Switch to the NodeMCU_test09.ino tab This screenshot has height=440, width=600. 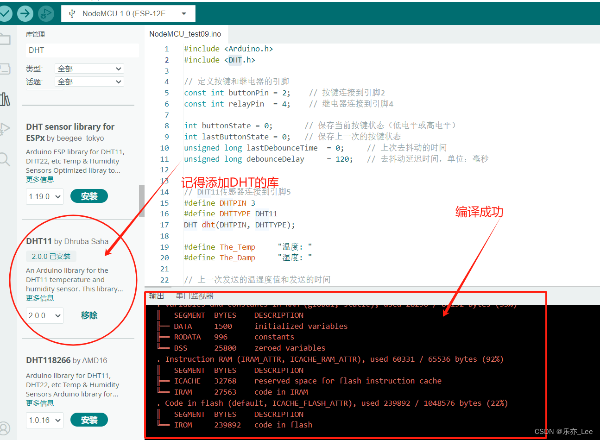(185, 34)
